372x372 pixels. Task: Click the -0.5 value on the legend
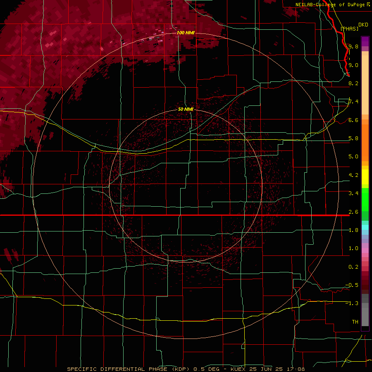click(x=352, y=285)
